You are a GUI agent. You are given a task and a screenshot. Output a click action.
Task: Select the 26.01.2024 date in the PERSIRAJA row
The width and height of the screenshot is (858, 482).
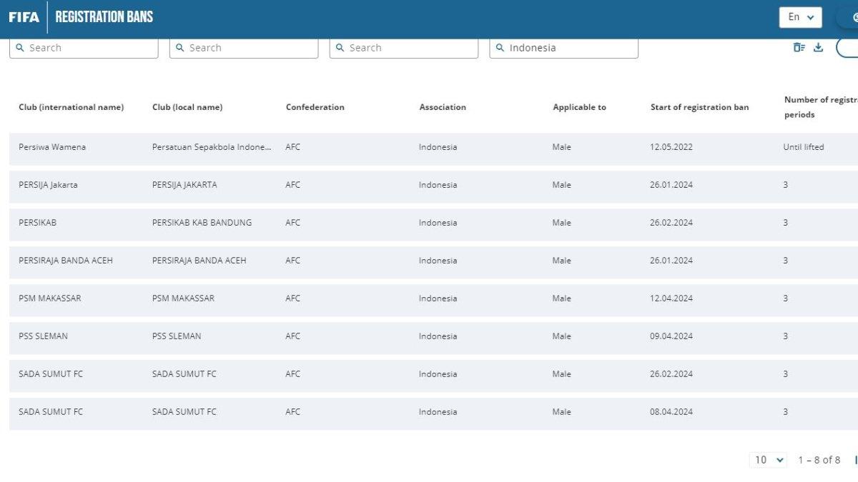[671, 261]
